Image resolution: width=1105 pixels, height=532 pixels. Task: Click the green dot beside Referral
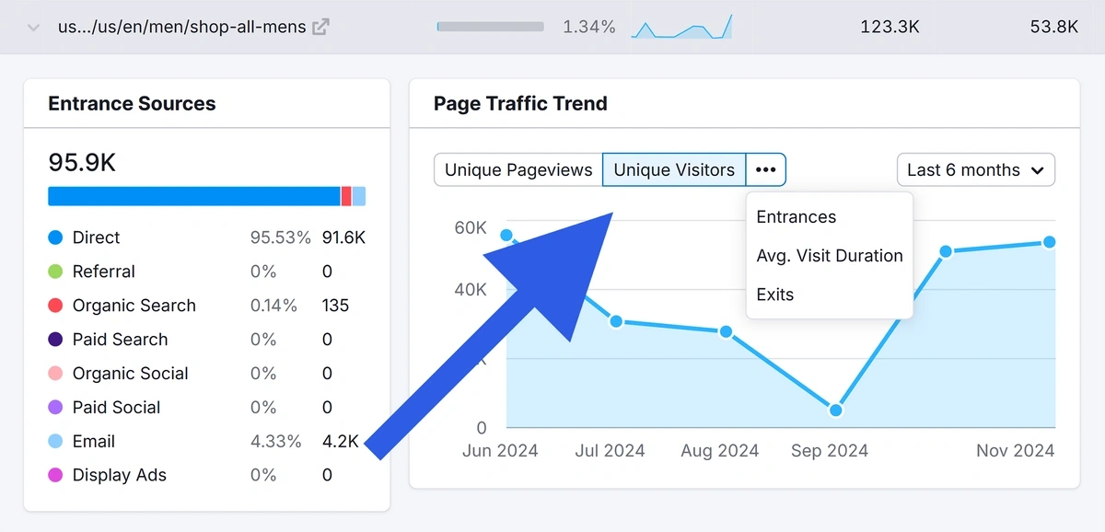point(54,271)
